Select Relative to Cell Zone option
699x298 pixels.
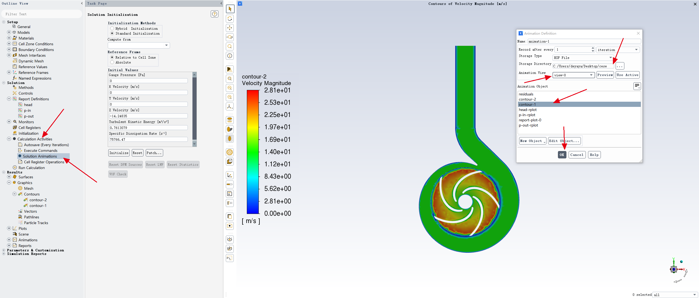pos(112,57)
